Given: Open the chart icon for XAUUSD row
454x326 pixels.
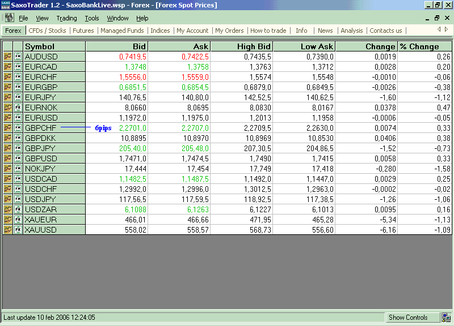Looking at the screenshot, I should 8,230.
